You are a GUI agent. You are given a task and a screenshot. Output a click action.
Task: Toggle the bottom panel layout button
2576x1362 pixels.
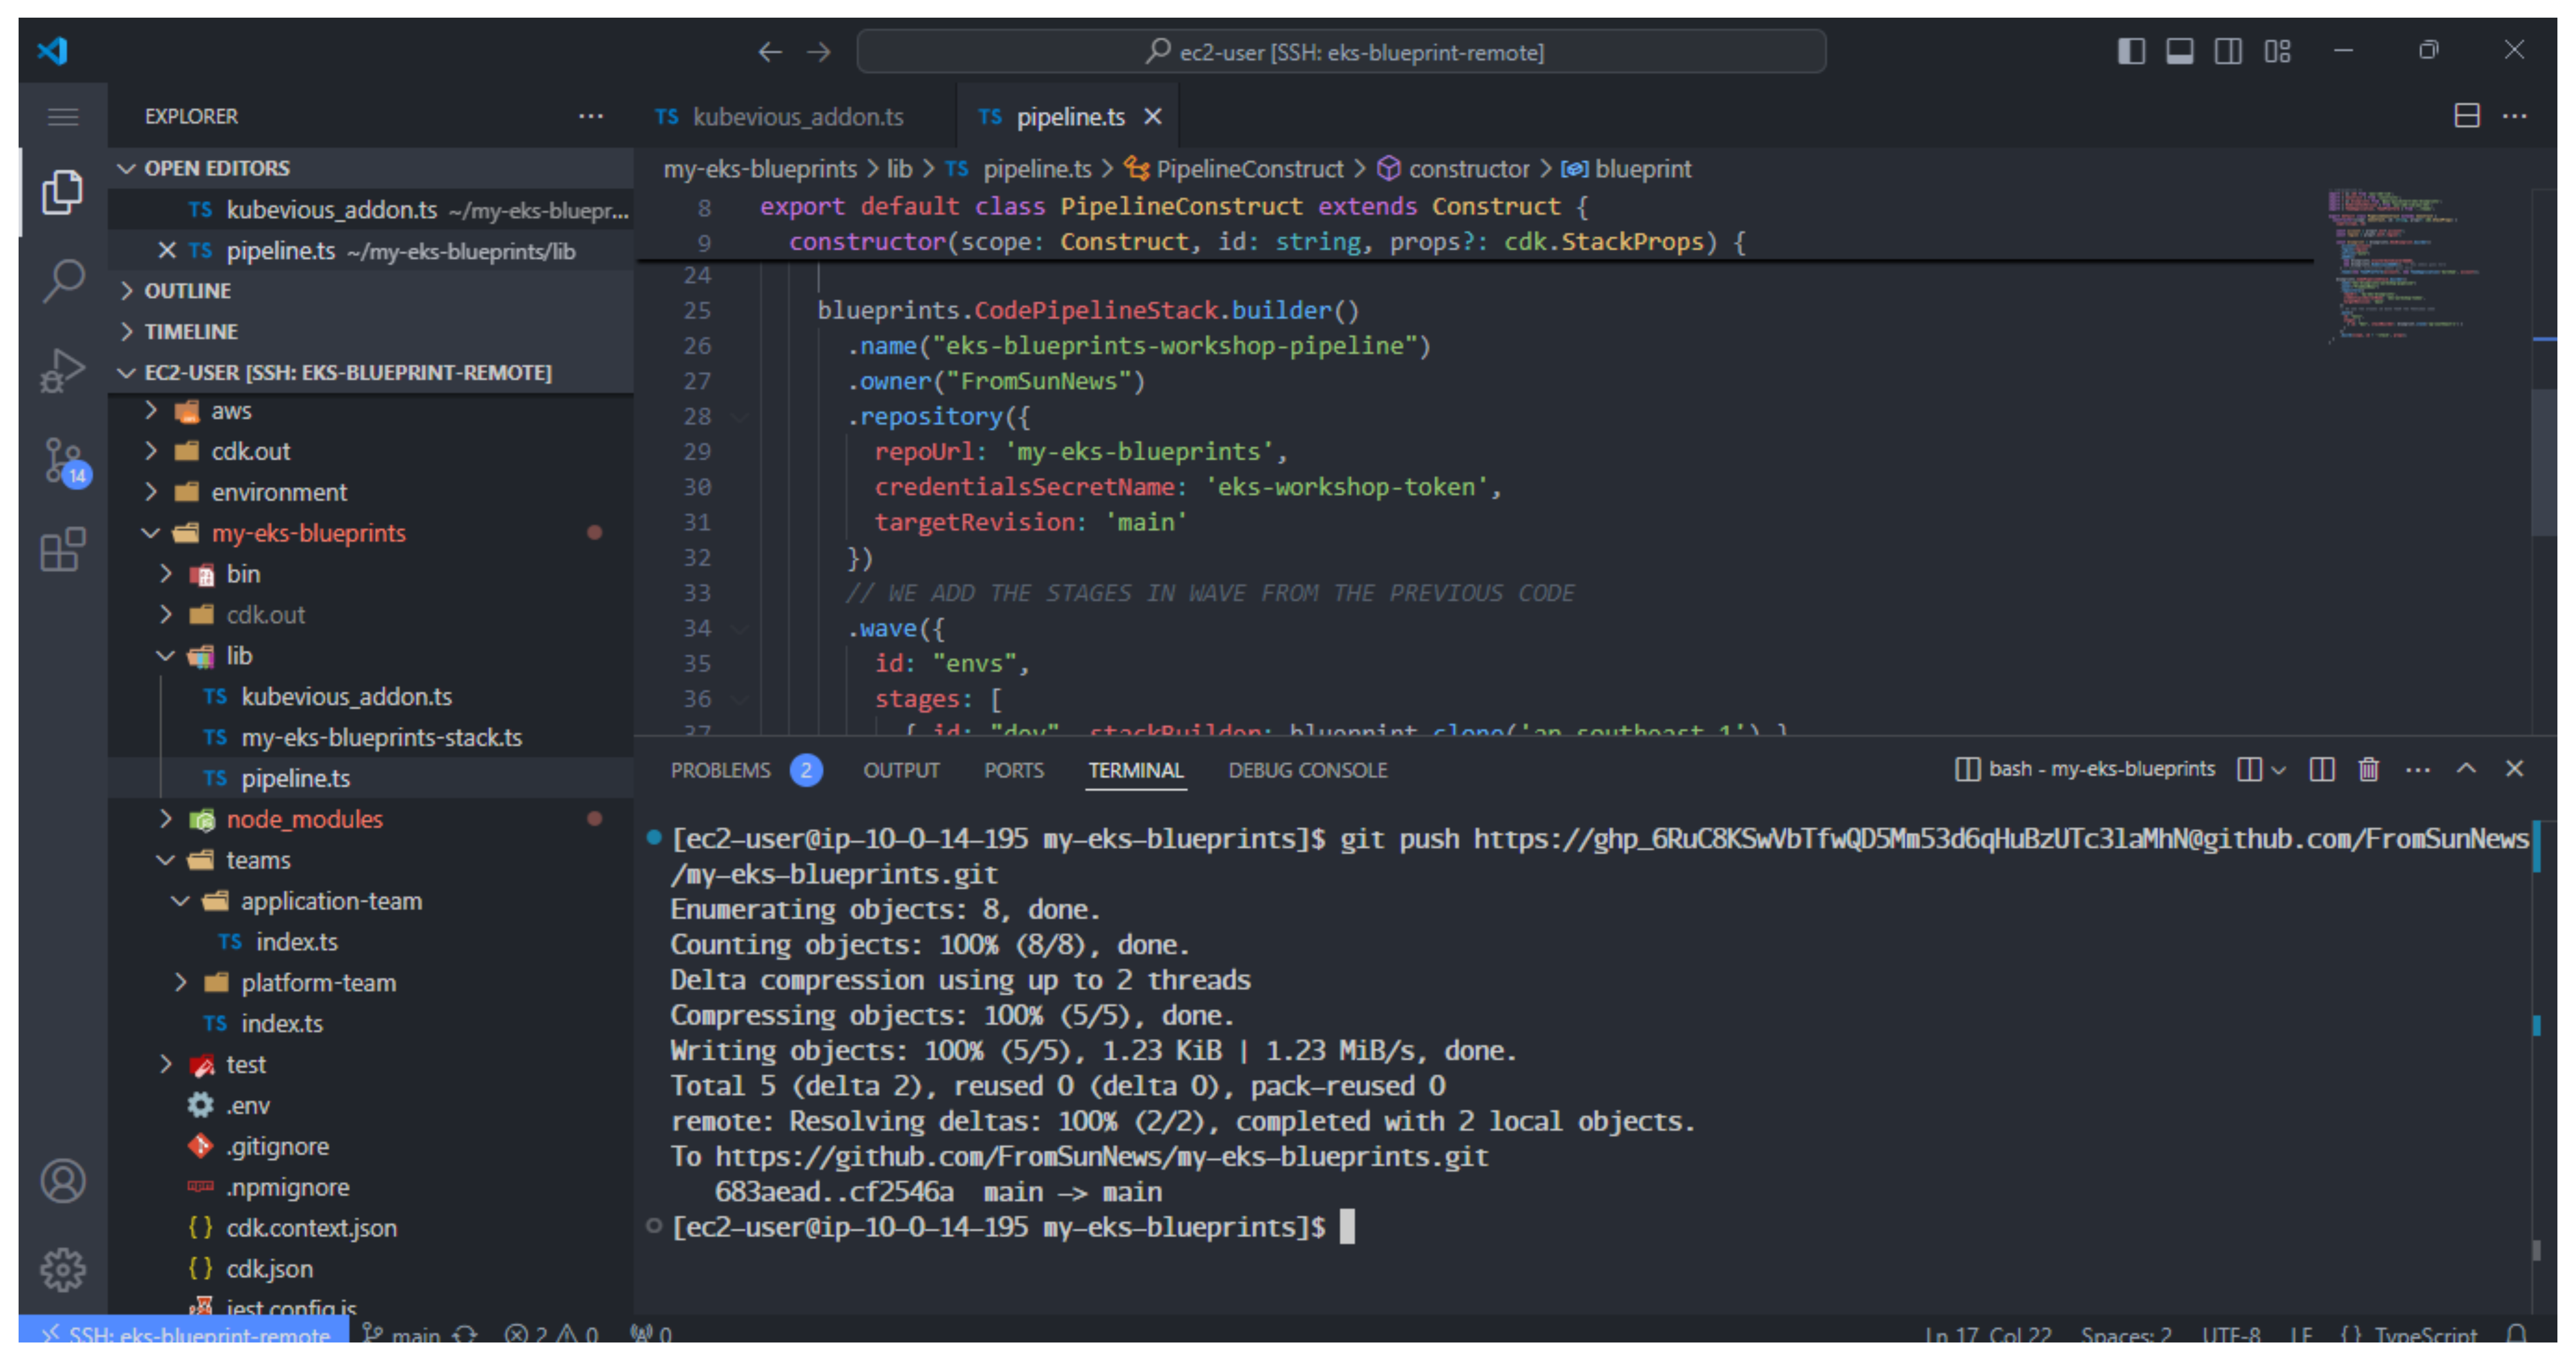(x=2179, y=51)
